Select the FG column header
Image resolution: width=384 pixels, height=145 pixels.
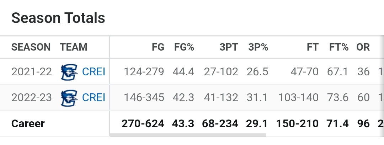158,47
